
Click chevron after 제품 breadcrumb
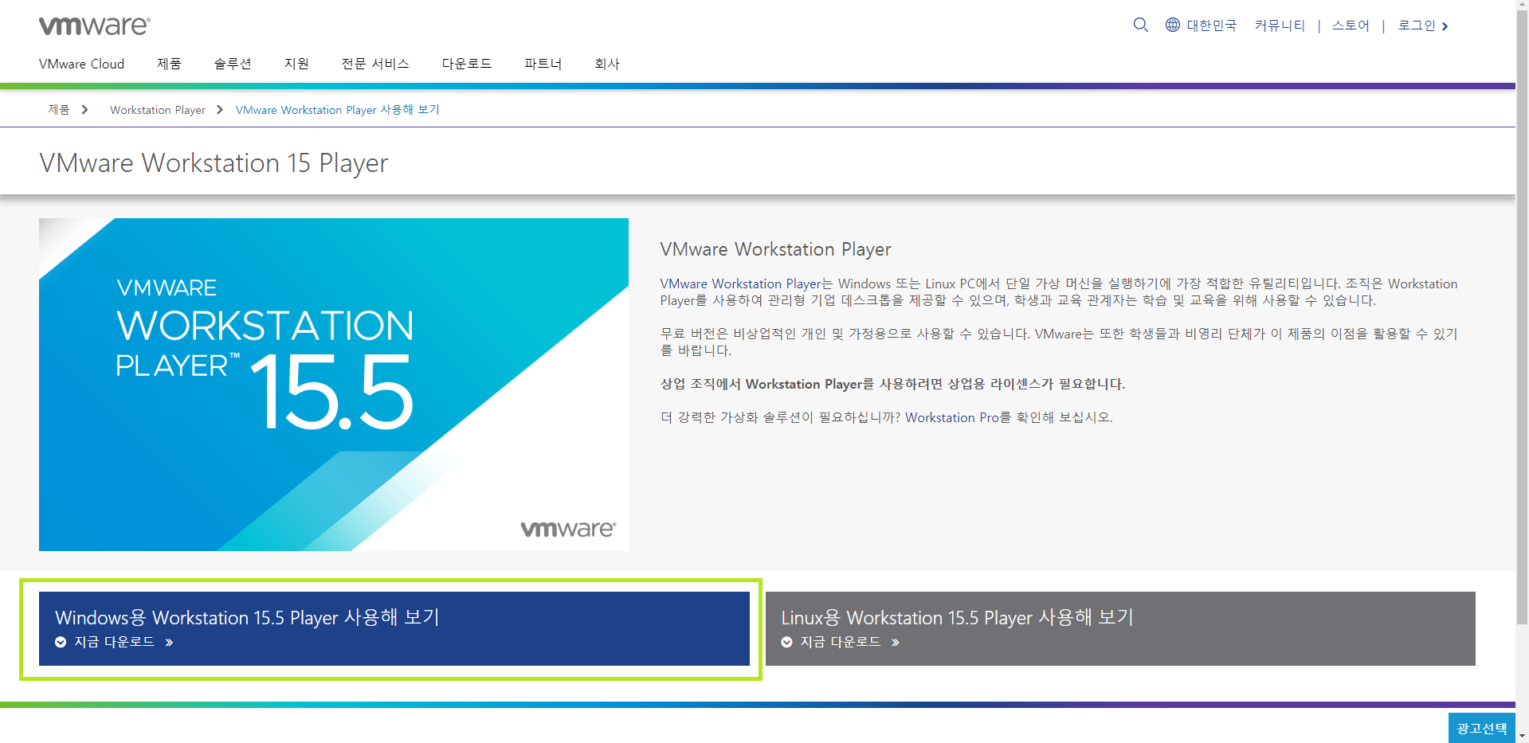coord(84,110)
